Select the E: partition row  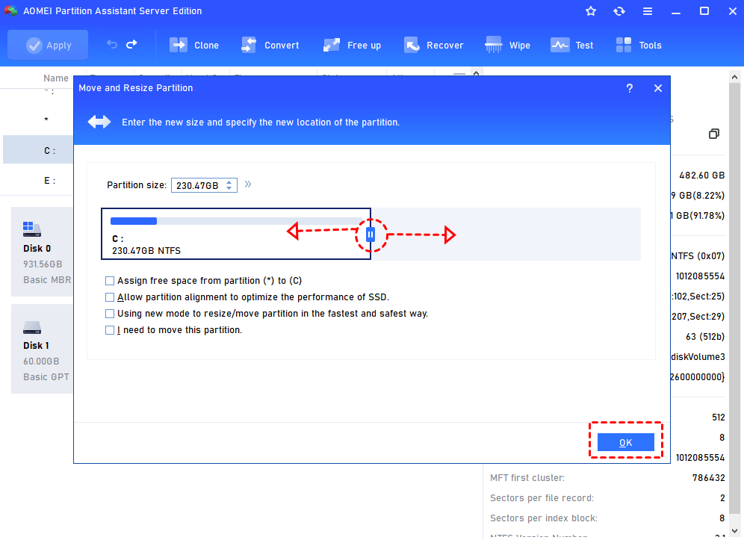[38, 180]
